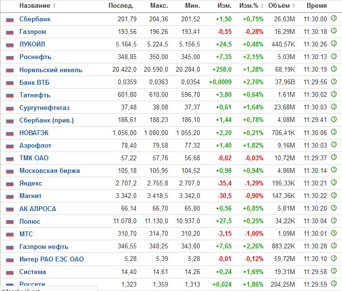Image resolution: width=342 pixels, height=291 pixels.
Task: Open the Интер РАО ЕЭС ОАО link
Action: pyautogui.click(x=51, y=259)
